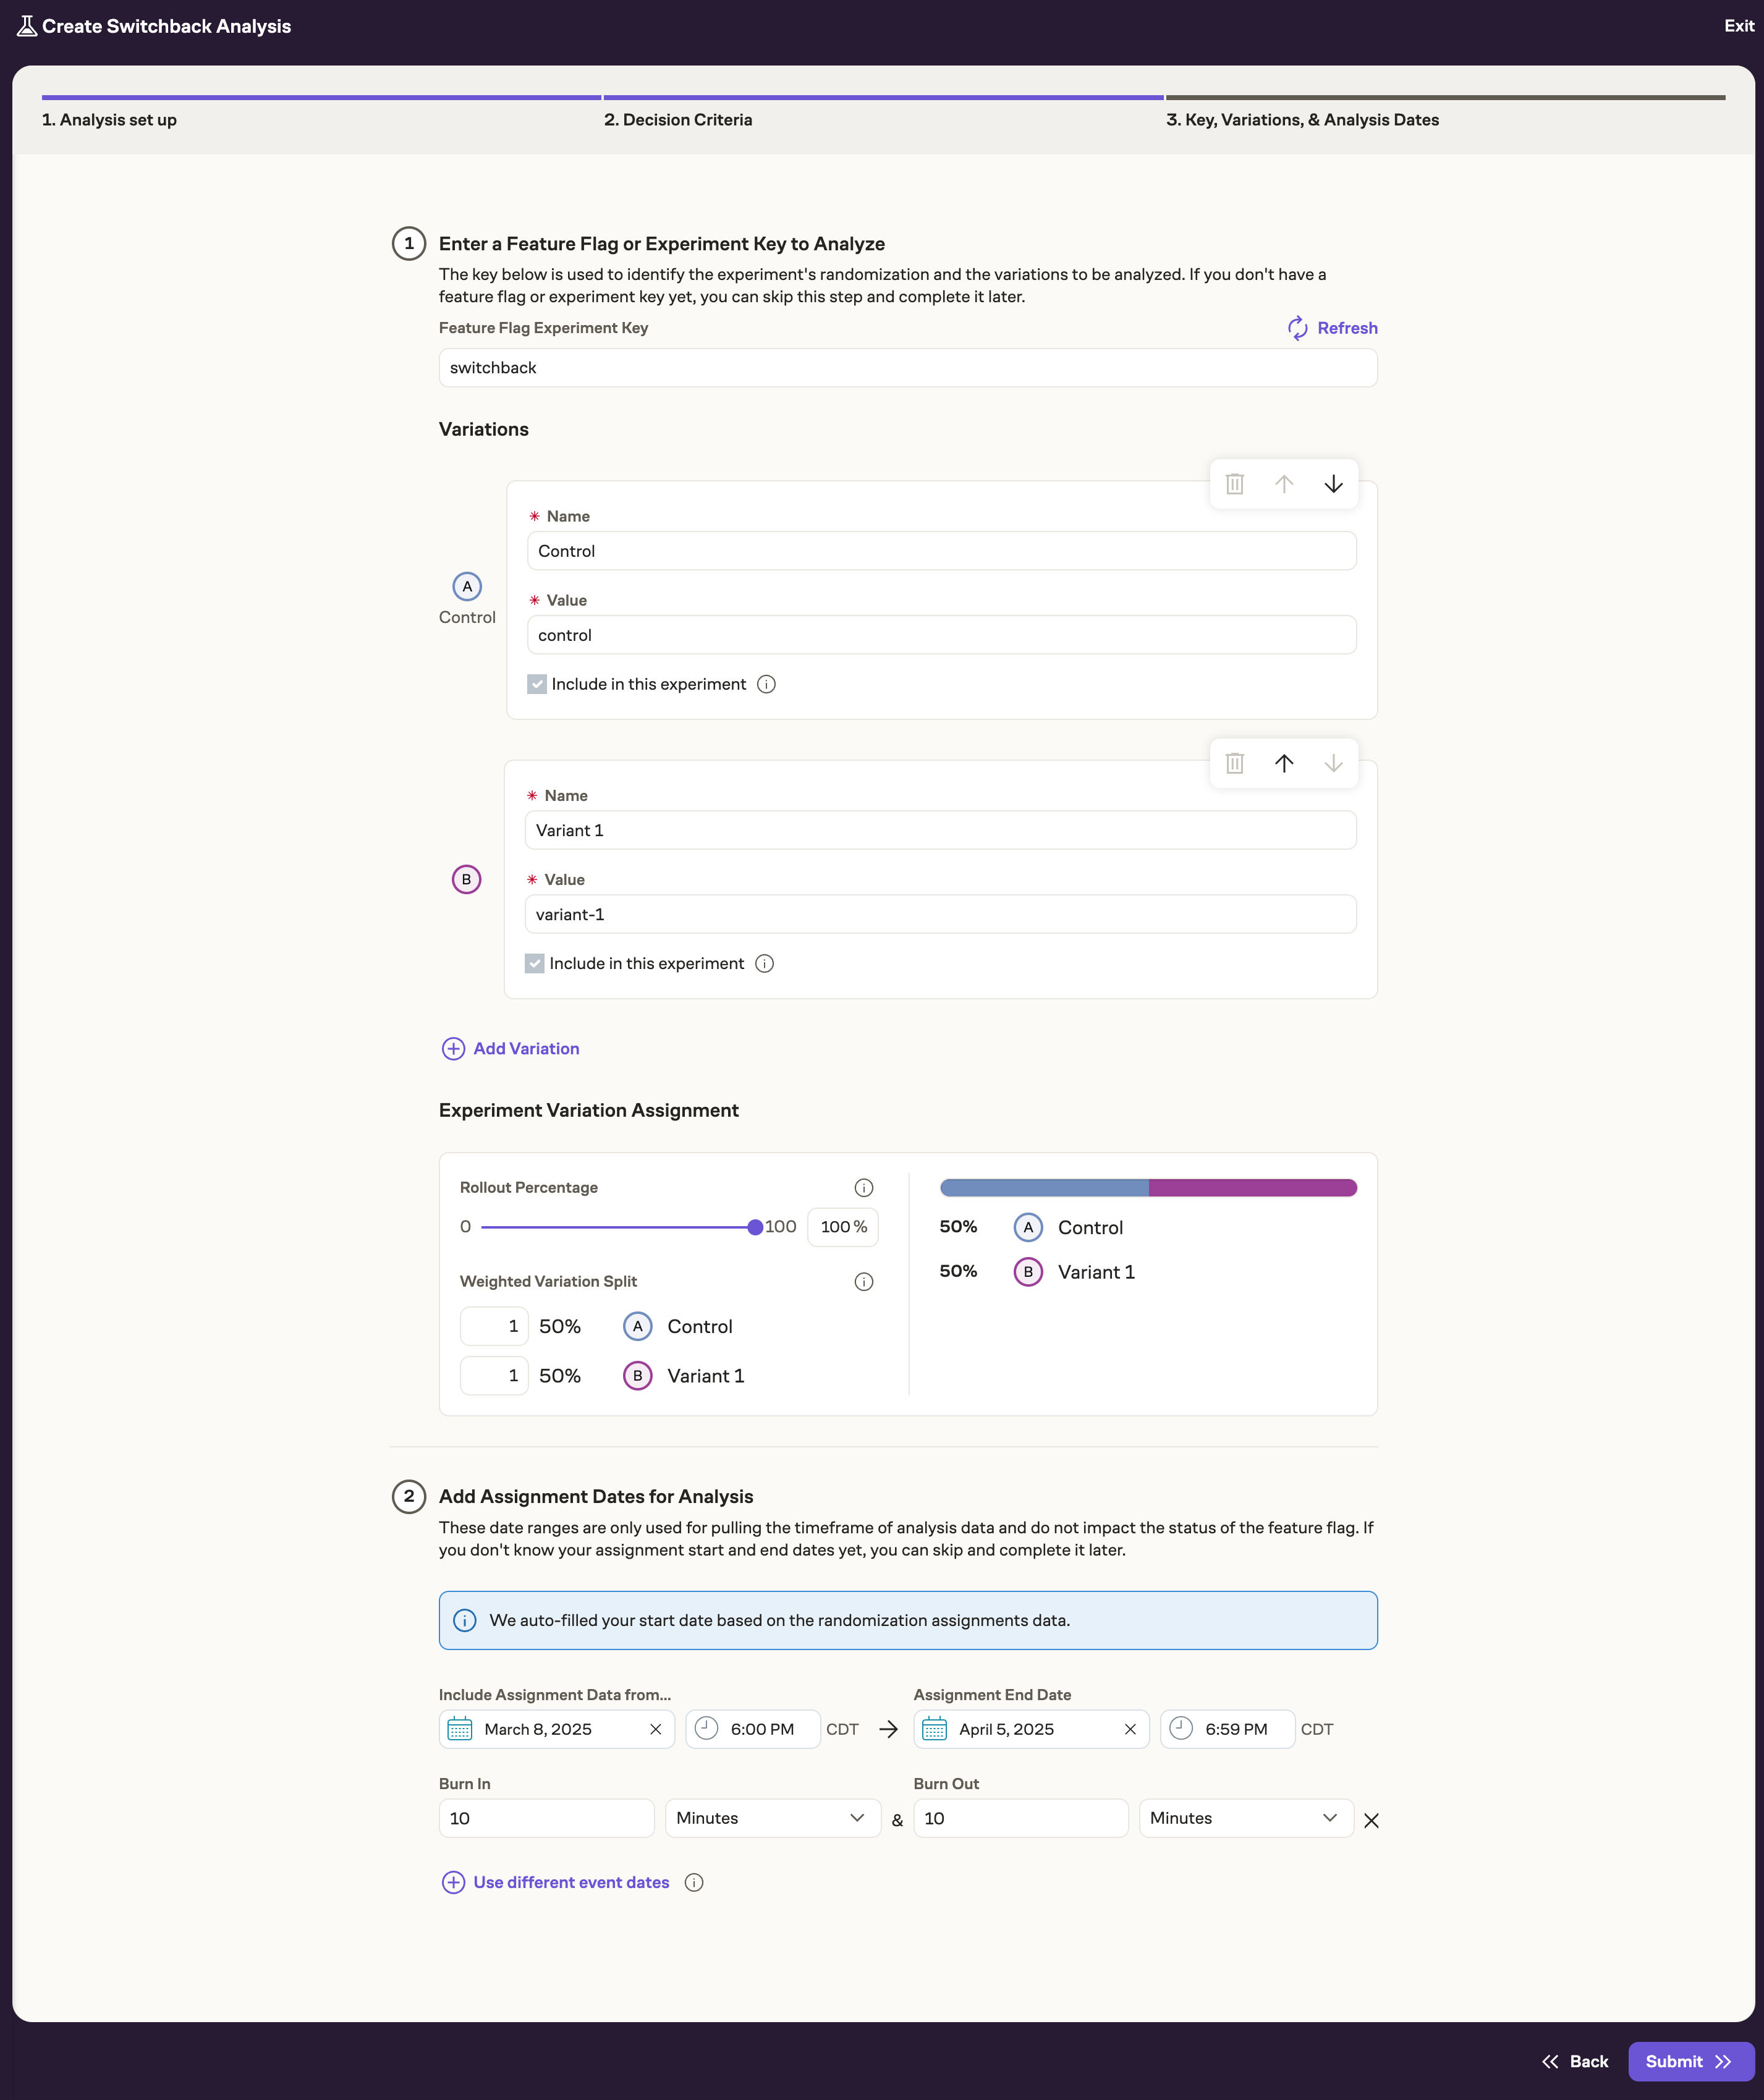Uncheck Include in this experiment for Variant 1
This screenshot has height=2100, width=1764.
click(535, 963)
